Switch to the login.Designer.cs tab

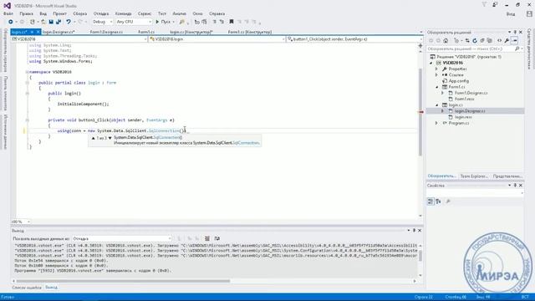[x=59, y=32]
